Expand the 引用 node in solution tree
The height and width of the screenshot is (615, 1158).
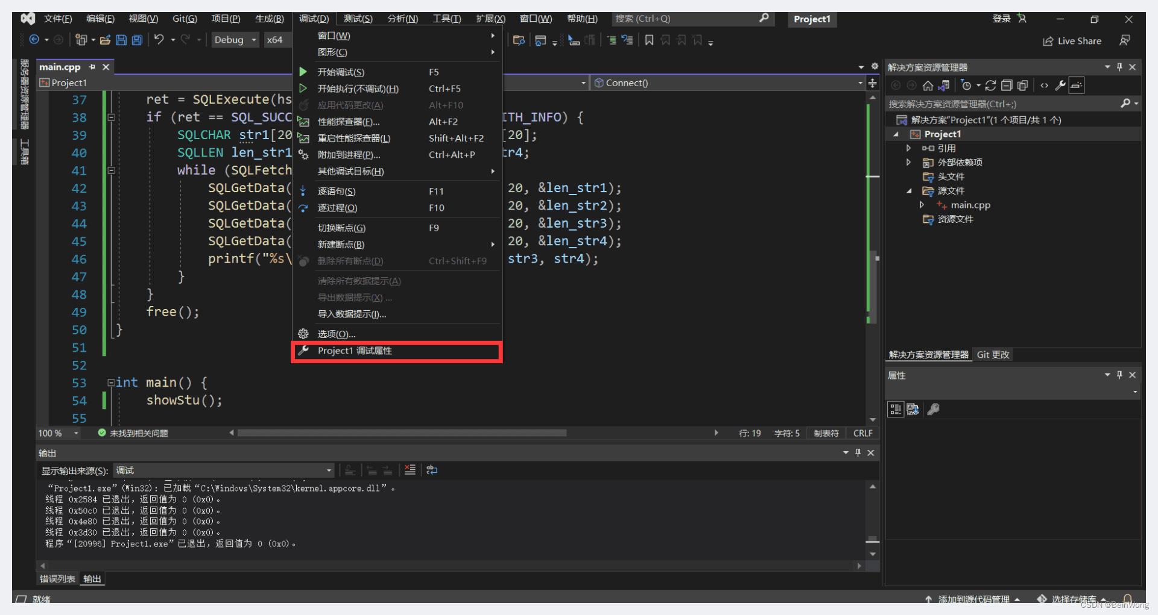click(x=908, y=148)
